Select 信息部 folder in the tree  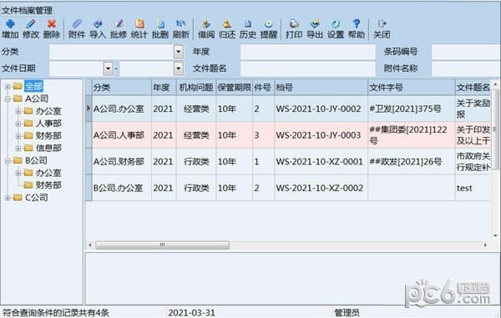point(48,148)
